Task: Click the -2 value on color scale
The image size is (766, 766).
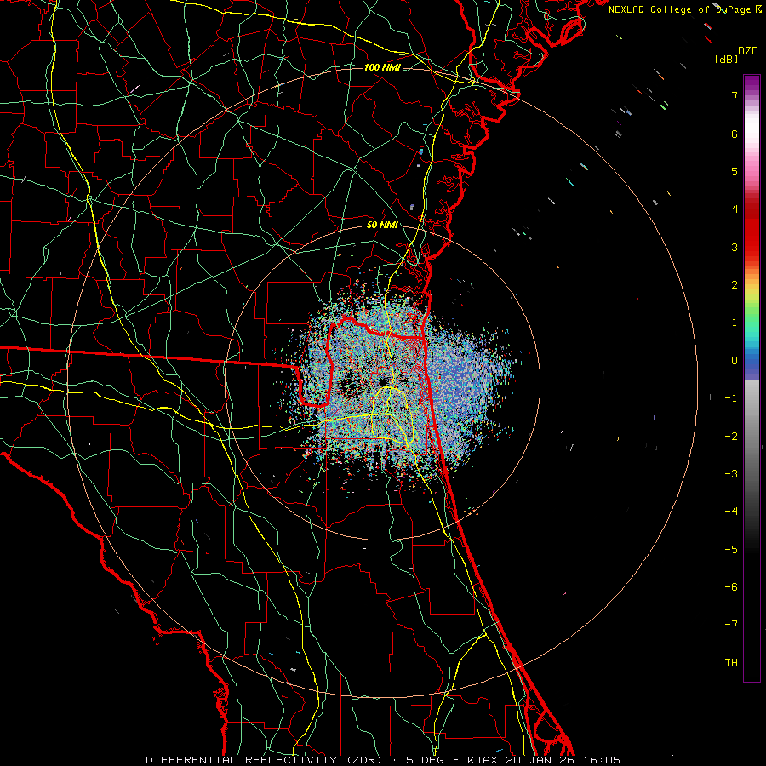Action: [731, 436]
